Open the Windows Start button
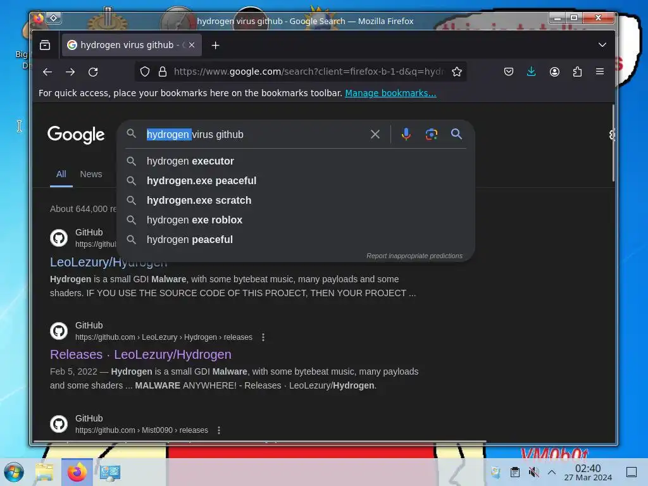This screenshot has height=486, width=648. (x=14, y=472)
